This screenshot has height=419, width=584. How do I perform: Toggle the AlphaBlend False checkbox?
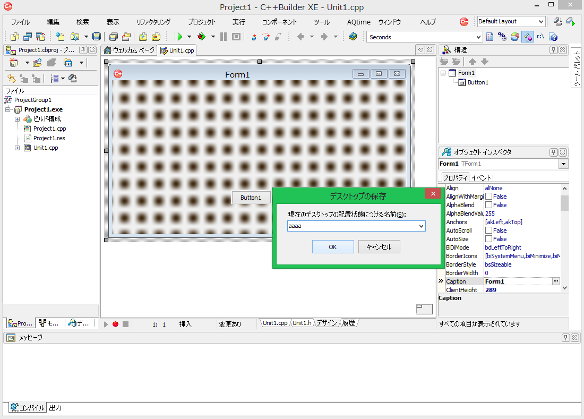(489, 205)
